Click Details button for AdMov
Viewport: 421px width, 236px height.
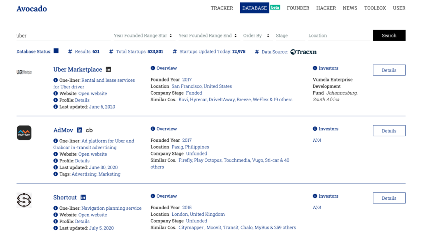389,131
